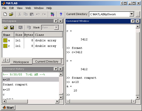Click the right tab-scroll arrow beside the Workspace tab
142x111 pixels.
point(8,60)
